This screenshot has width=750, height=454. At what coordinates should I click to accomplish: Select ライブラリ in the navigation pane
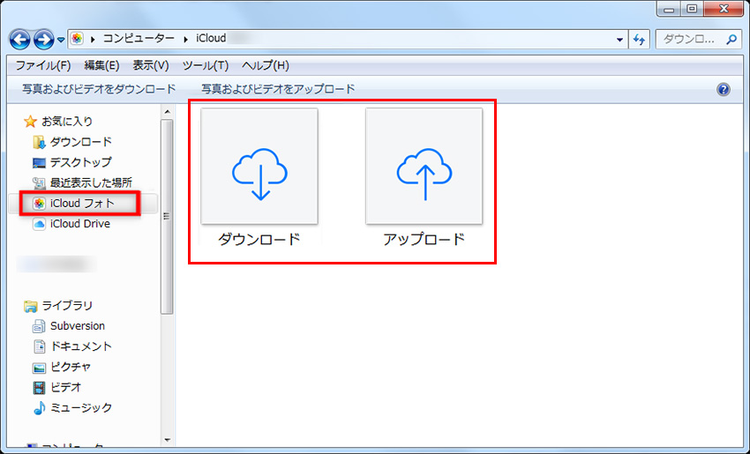click(x=67, y=305)
